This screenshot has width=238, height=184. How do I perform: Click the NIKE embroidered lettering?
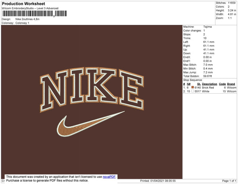(x=92, y=90)
